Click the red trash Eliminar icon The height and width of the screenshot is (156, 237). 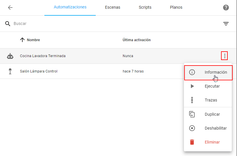click(x=192, y=142)
